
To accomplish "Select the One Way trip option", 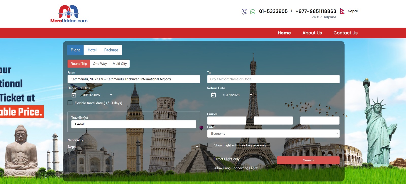I will pos(100,64).
